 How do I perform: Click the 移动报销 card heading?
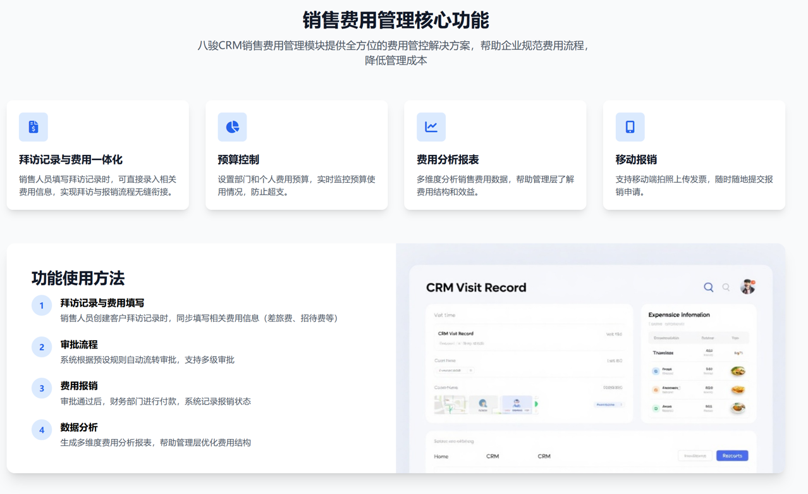click(636, 160)
